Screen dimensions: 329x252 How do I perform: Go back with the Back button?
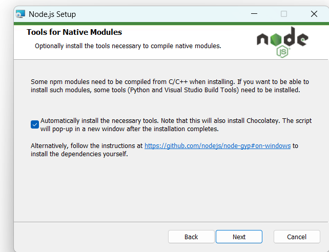[191, 237]
